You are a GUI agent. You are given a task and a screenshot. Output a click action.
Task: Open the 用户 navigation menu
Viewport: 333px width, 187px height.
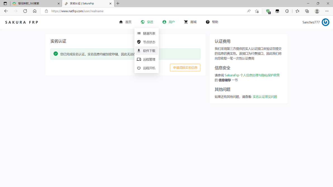(169, 22)
